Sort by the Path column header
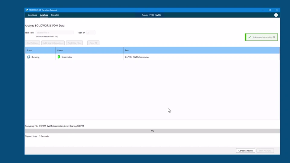 pos(201,50)
